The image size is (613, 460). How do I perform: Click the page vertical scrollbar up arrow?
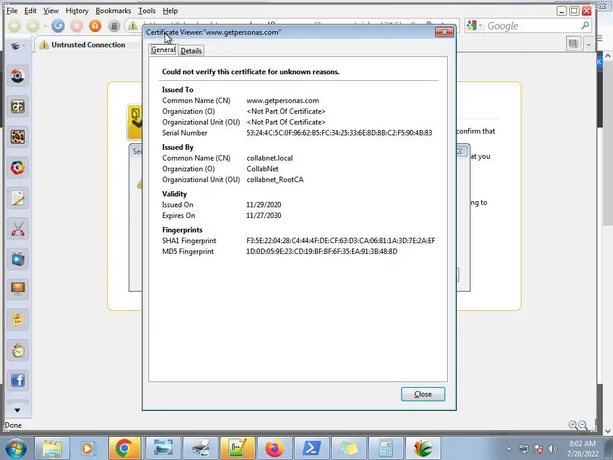tap(608, 56)
